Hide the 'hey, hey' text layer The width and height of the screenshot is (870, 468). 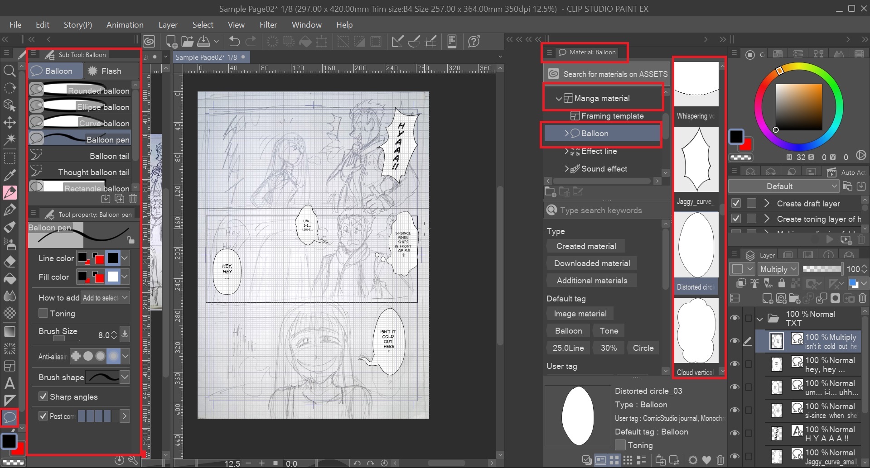[735, 364]
